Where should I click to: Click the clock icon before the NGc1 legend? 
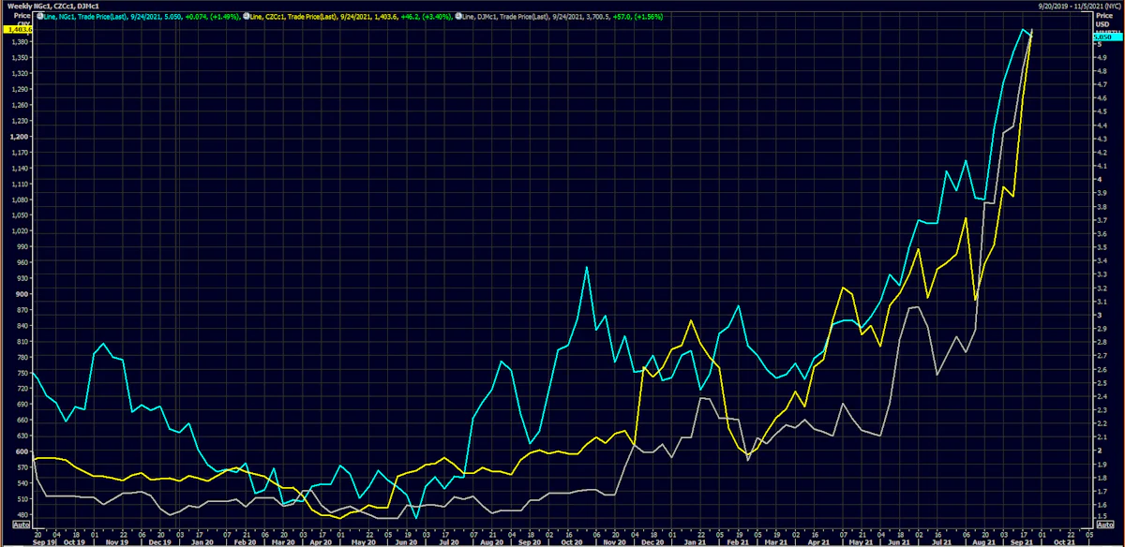pyautogui.click(x=39, y=16)
